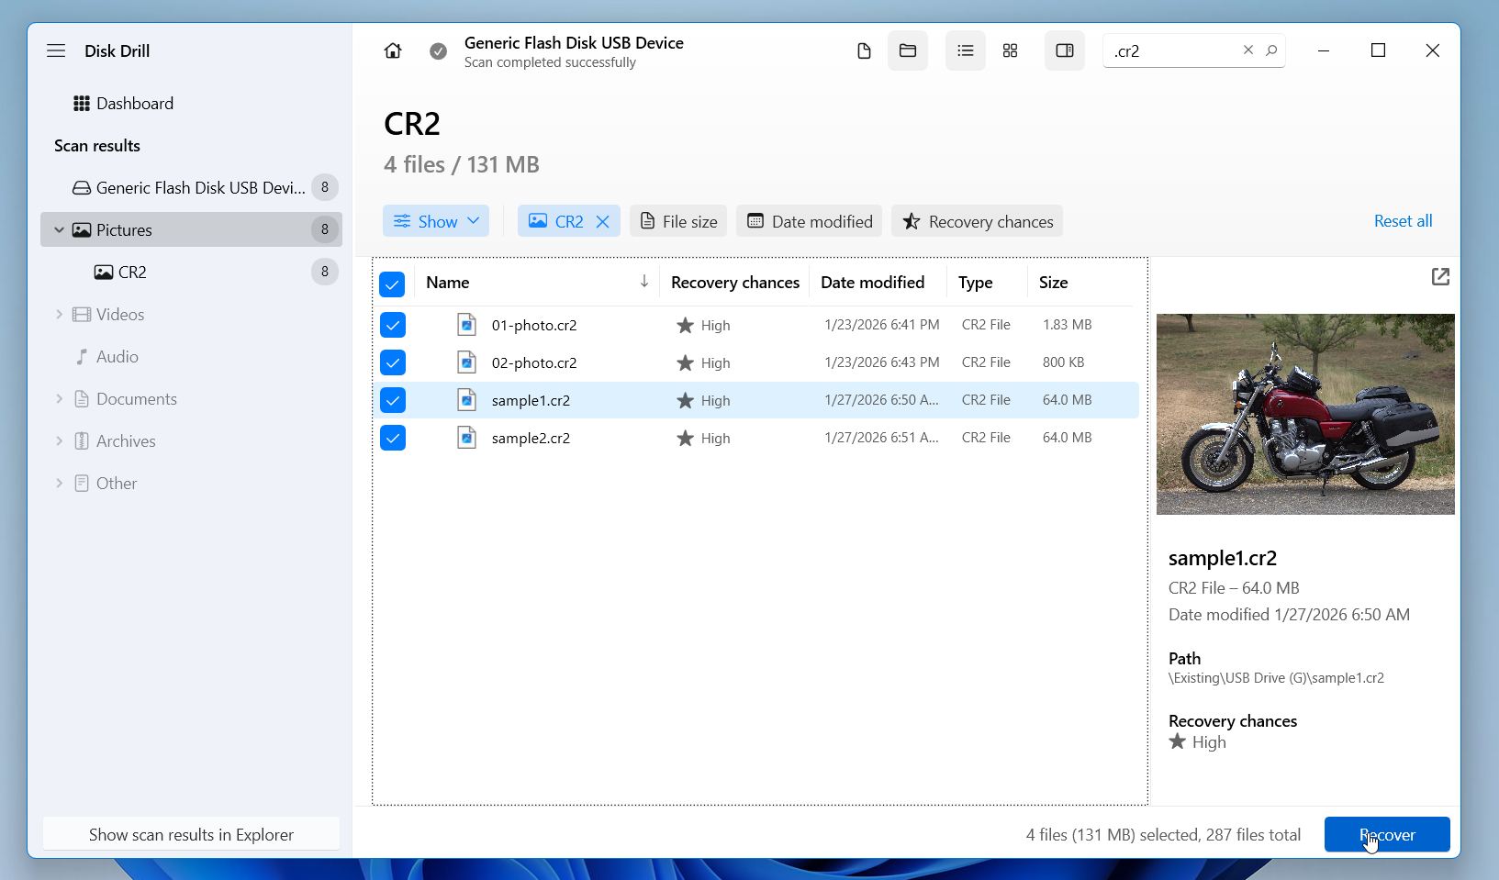Image resolution: width=1499 pixels, height=880 pixels.
Task: Reset all filters with the Reset all link
Action: 1403,220
